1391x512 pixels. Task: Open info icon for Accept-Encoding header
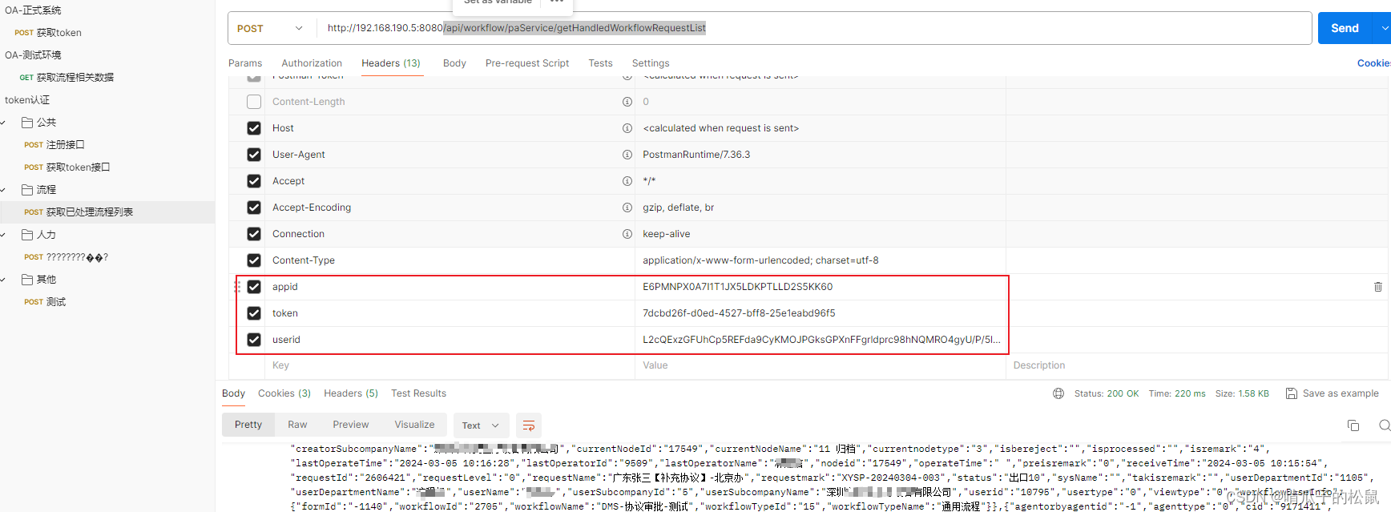click(x=627, y=208)
